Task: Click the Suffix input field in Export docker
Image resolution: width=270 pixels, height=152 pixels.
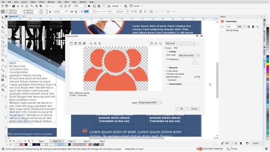Action: click(231, 27)
